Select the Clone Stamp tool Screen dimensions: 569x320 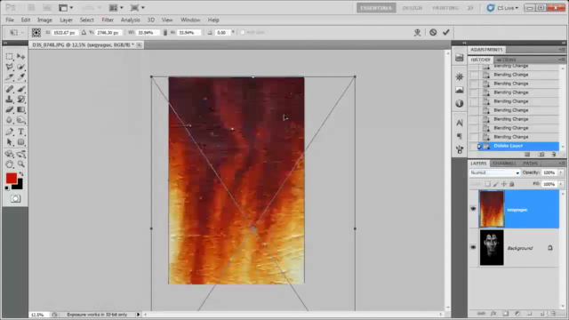point(10,99)
